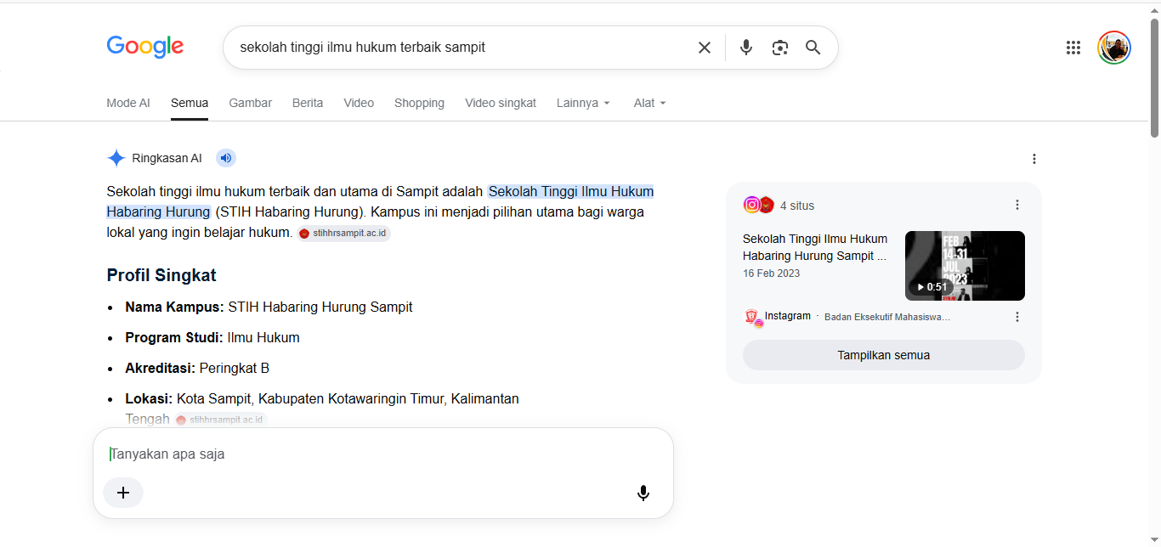Click the Instagram source label

pos(788,316)
